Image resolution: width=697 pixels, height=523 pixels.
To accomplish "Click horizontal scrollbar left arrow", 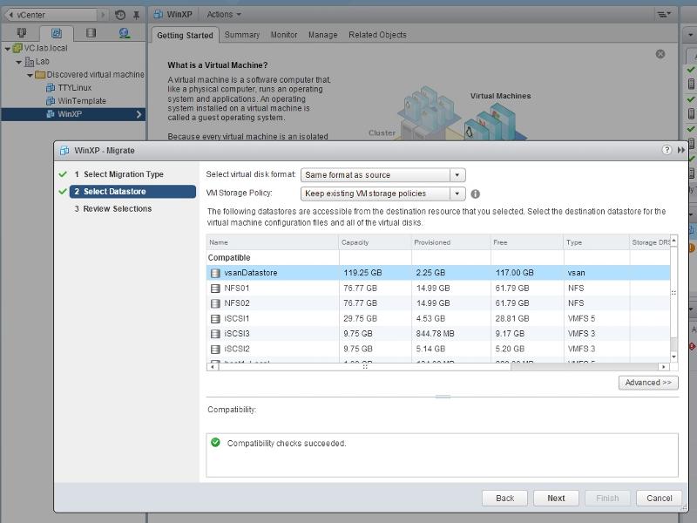I will pyautogui.click(x=213, y=367).
